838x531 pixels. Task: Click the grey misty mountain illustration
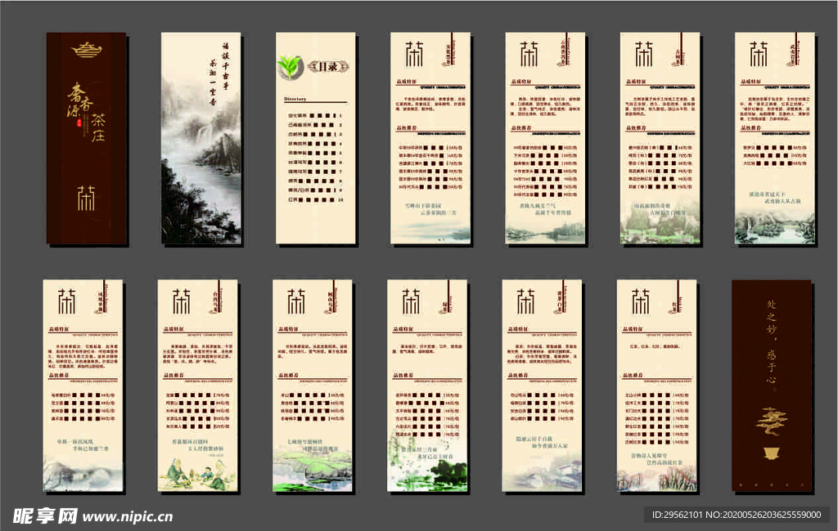(83, 474)
